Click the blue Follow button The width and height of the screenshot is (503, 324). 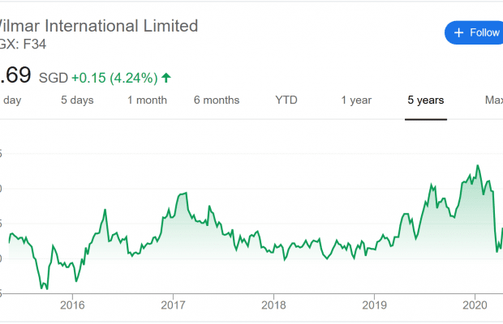[475, 32]
